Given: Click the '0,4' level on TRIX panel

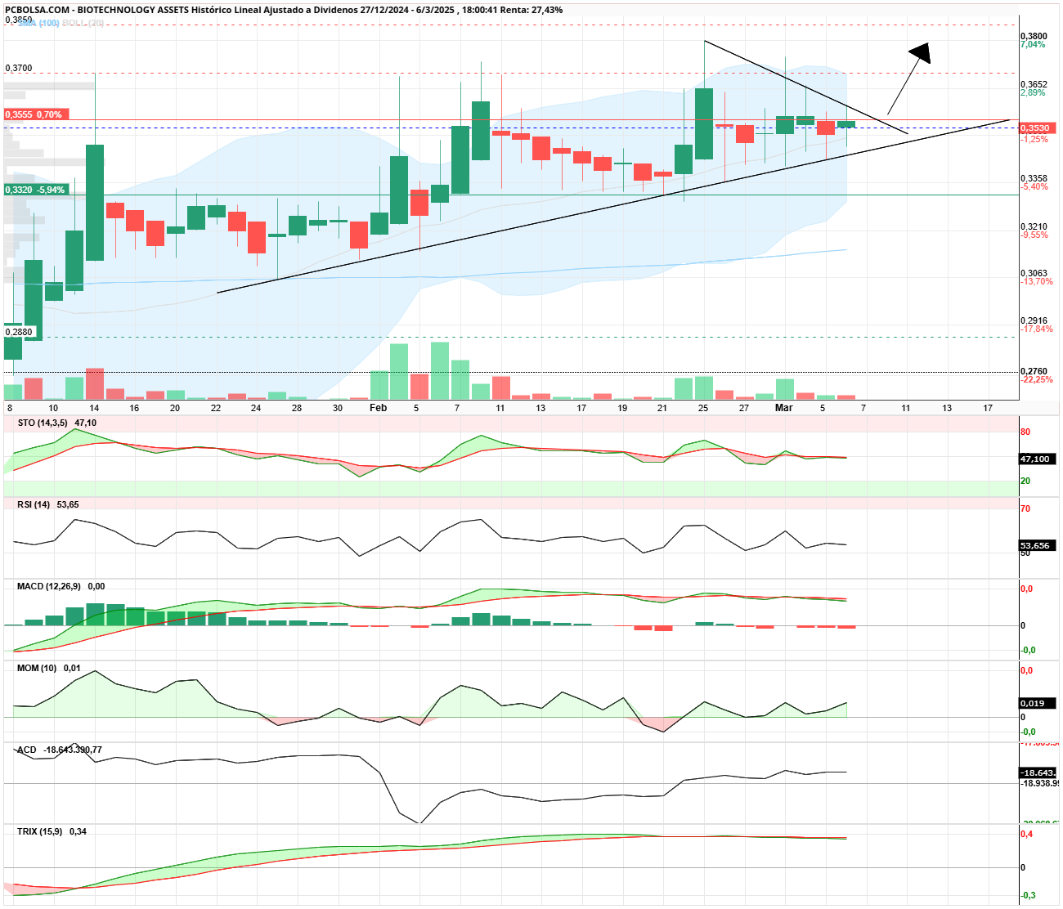Looking at the screenshot, I should tap(1026, 834).
